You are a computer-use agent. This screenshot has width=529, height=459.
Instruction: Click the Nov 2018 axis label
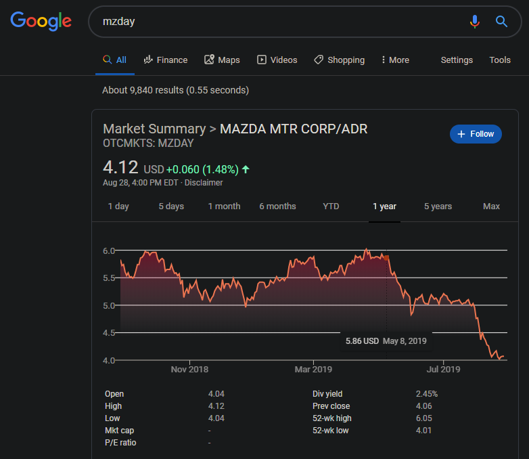[x=189, y=370]
